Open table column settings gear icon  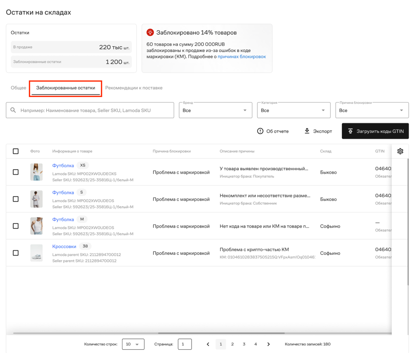400,151
